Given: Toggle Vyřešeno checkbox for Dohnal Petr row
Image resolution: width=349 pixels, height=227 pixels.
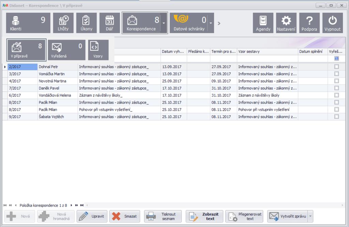Looking at the screenshot, I should tap(336, 67).
